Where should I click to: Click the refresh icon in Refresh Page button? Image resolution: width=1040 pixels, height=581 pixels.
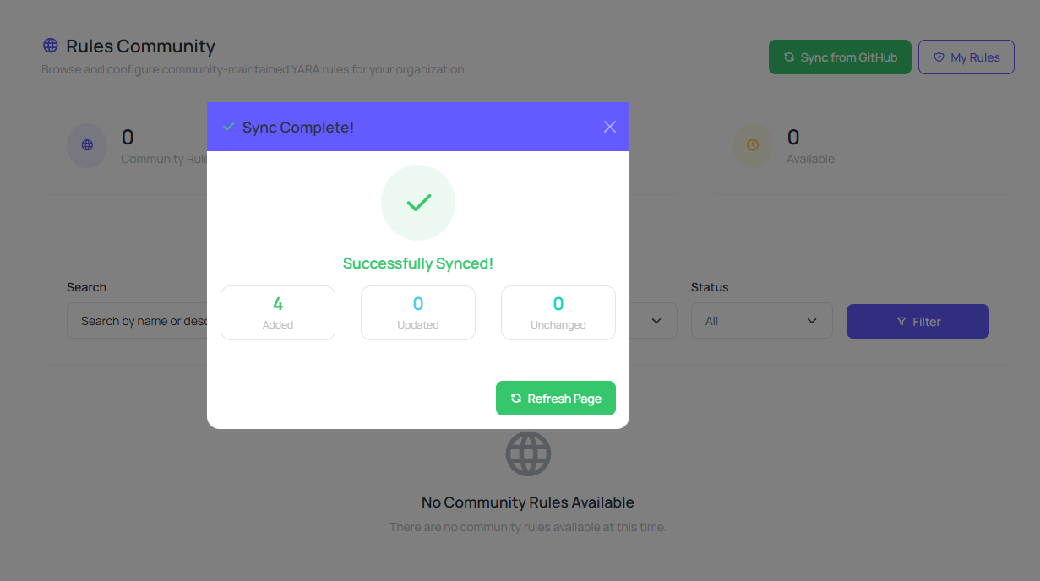coord(516,399)
